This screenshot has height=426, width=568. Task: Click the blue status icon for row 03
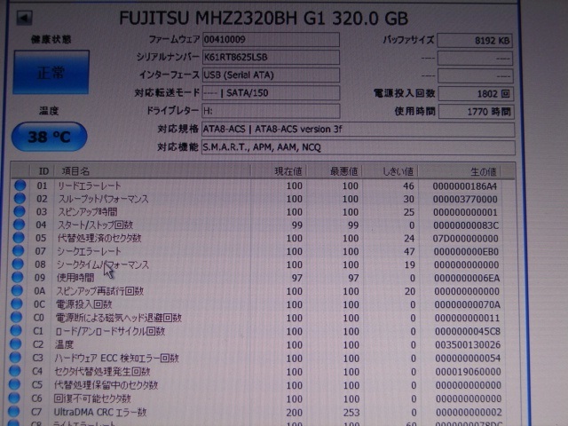20,211
